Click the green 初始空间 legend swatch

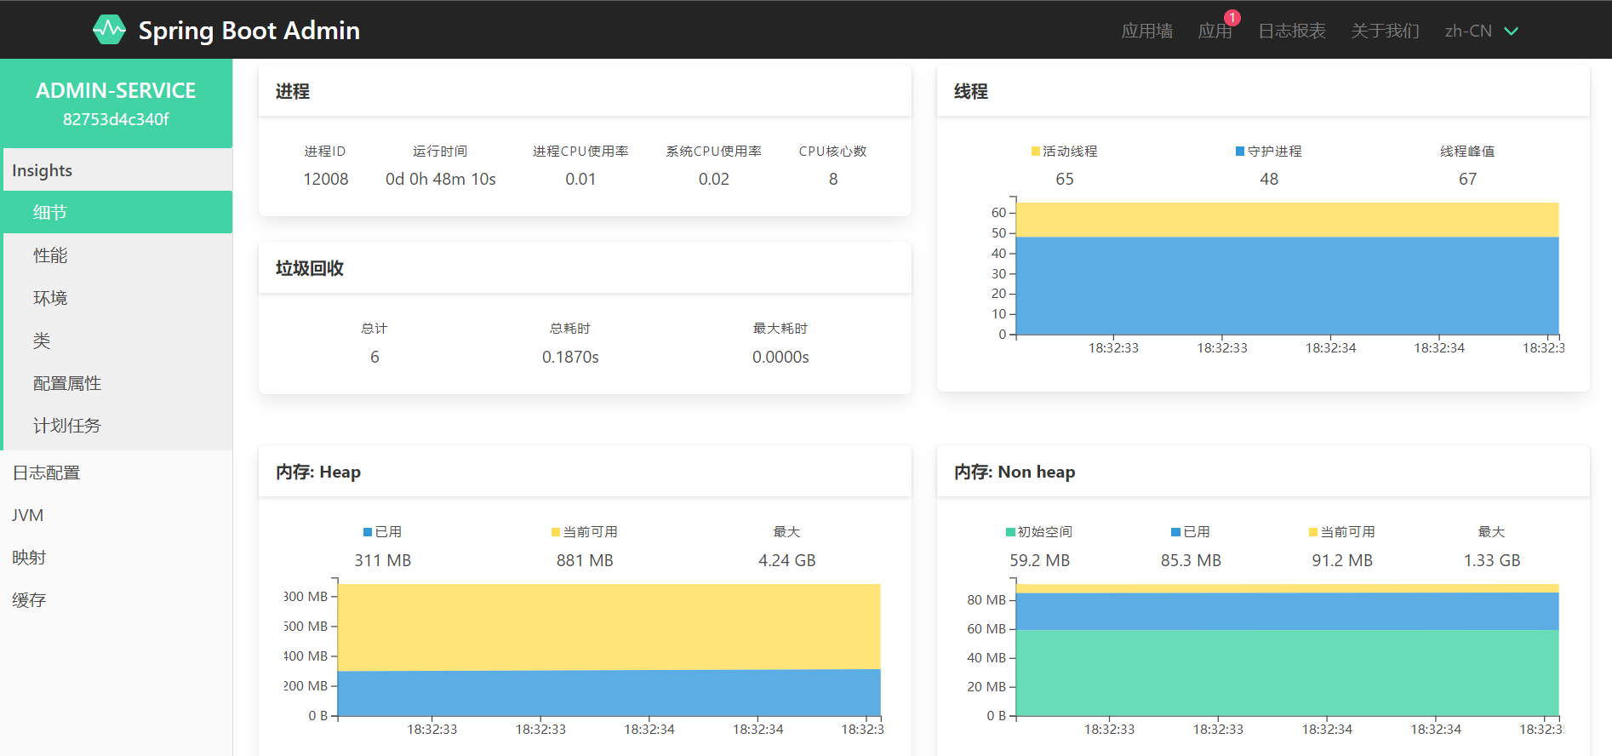tap(1010, 532)
